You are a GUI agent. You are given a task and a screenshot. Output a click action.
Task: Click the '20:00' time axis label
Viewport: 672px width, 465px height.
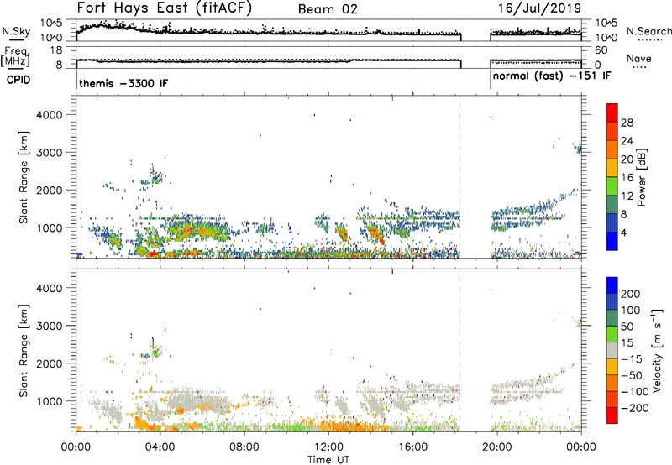click(497, 447)
